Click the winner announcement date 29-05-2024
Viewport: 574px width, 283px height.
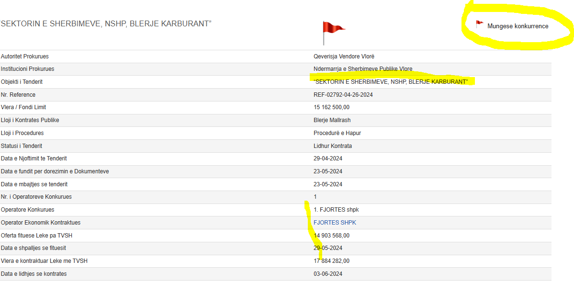click(328, 248)
